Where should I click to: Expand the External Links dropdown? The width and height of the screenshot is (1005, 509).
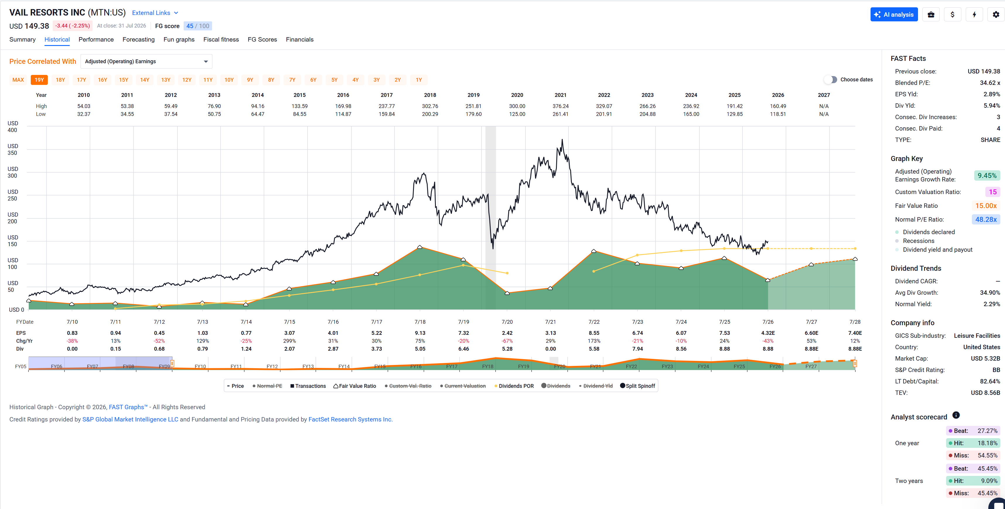point(155,13)
